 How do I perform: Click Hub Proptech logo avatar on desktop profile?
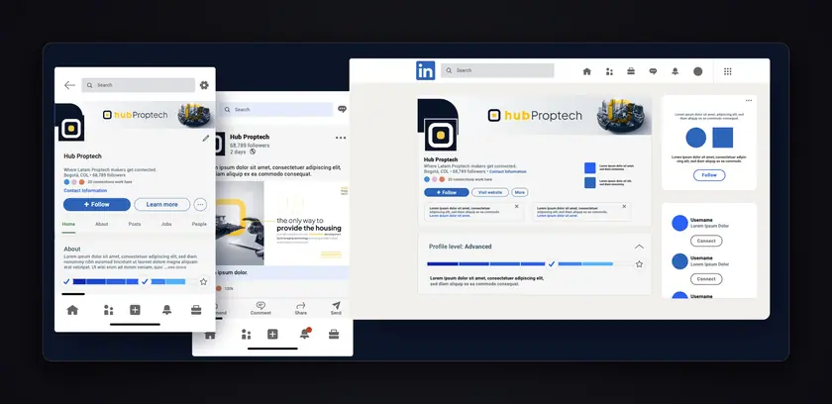point(440,135)
